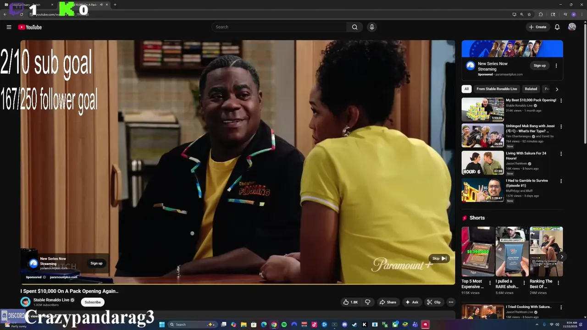Bookmark this page with star icon
Screen dimensions: 587x330
click(529, 14)
